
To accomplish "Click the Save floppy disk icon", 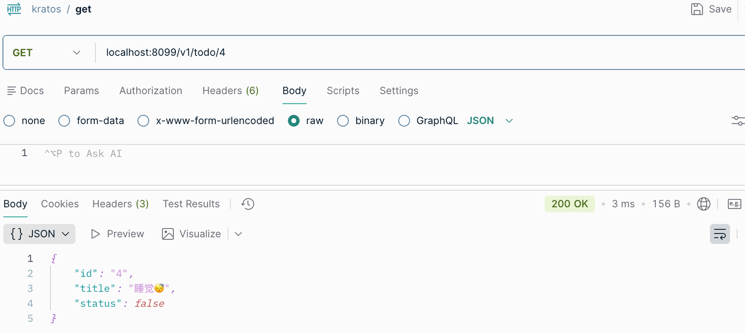I will coord(697,9).
